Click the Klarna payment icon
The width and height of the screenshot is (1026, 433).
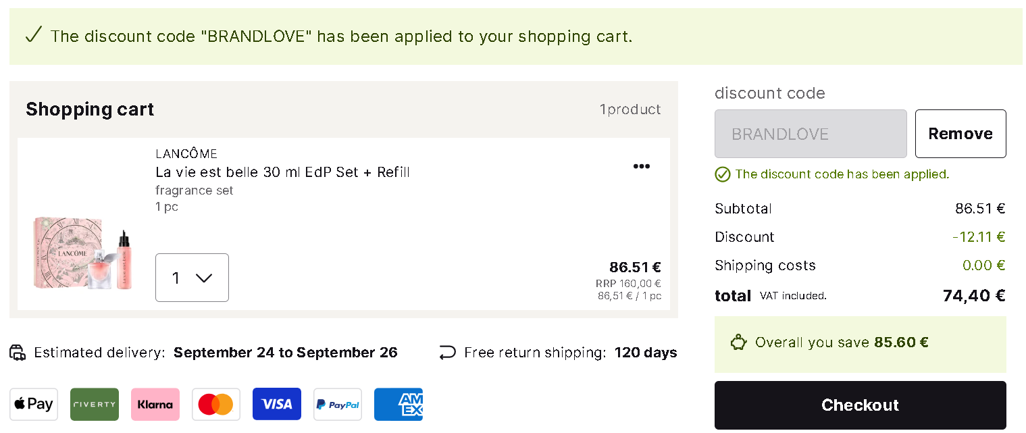[155, 404]
